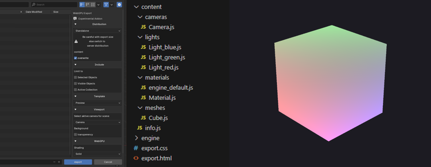
Task: Uncheck the overwrite checkbox
Action: pyautogui.click(x=75, y=58)
